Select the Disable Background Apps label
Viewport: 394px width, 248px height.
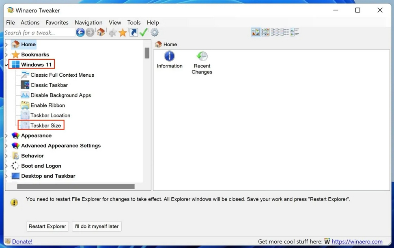60,95
